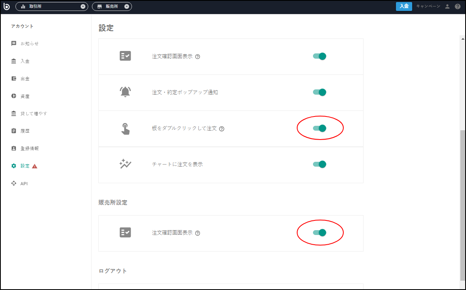Click the wallet icon next to 出金
This screenshot has height=290, width=466.
click(14, 78)
